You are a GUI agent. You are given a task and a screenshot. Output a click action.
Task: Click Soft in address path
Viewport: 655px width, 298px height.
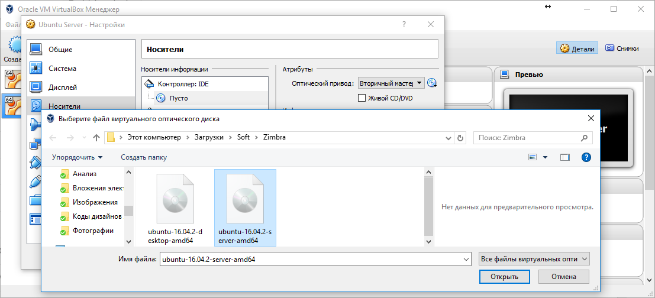click(243, 137)
